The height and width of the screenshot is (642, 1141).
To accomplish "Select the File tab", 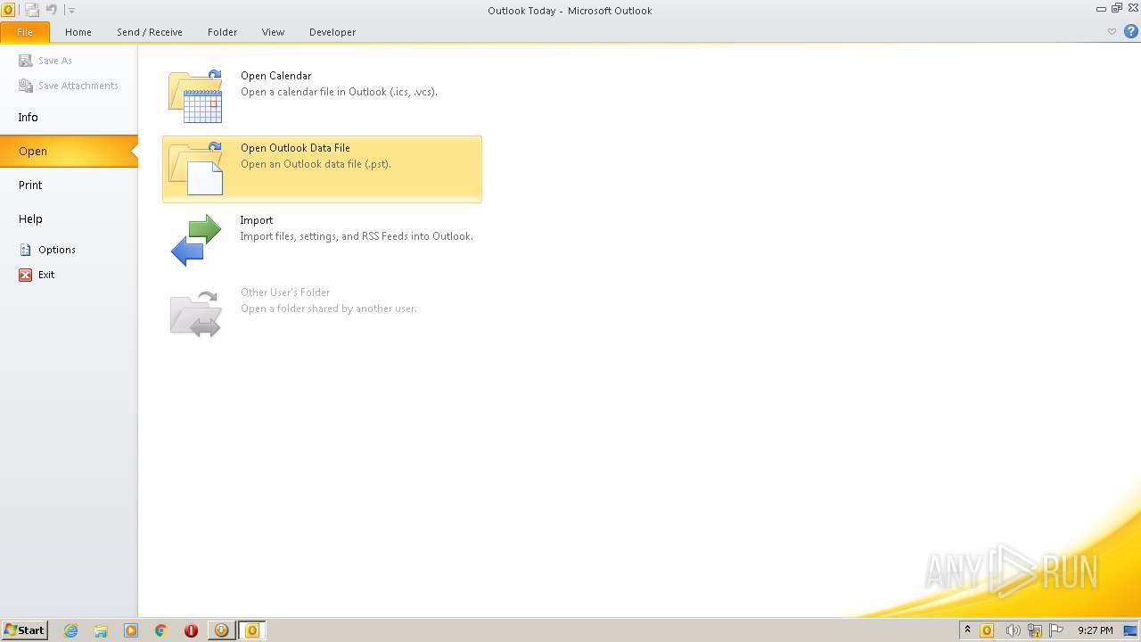I will click(x=25, y=32).
